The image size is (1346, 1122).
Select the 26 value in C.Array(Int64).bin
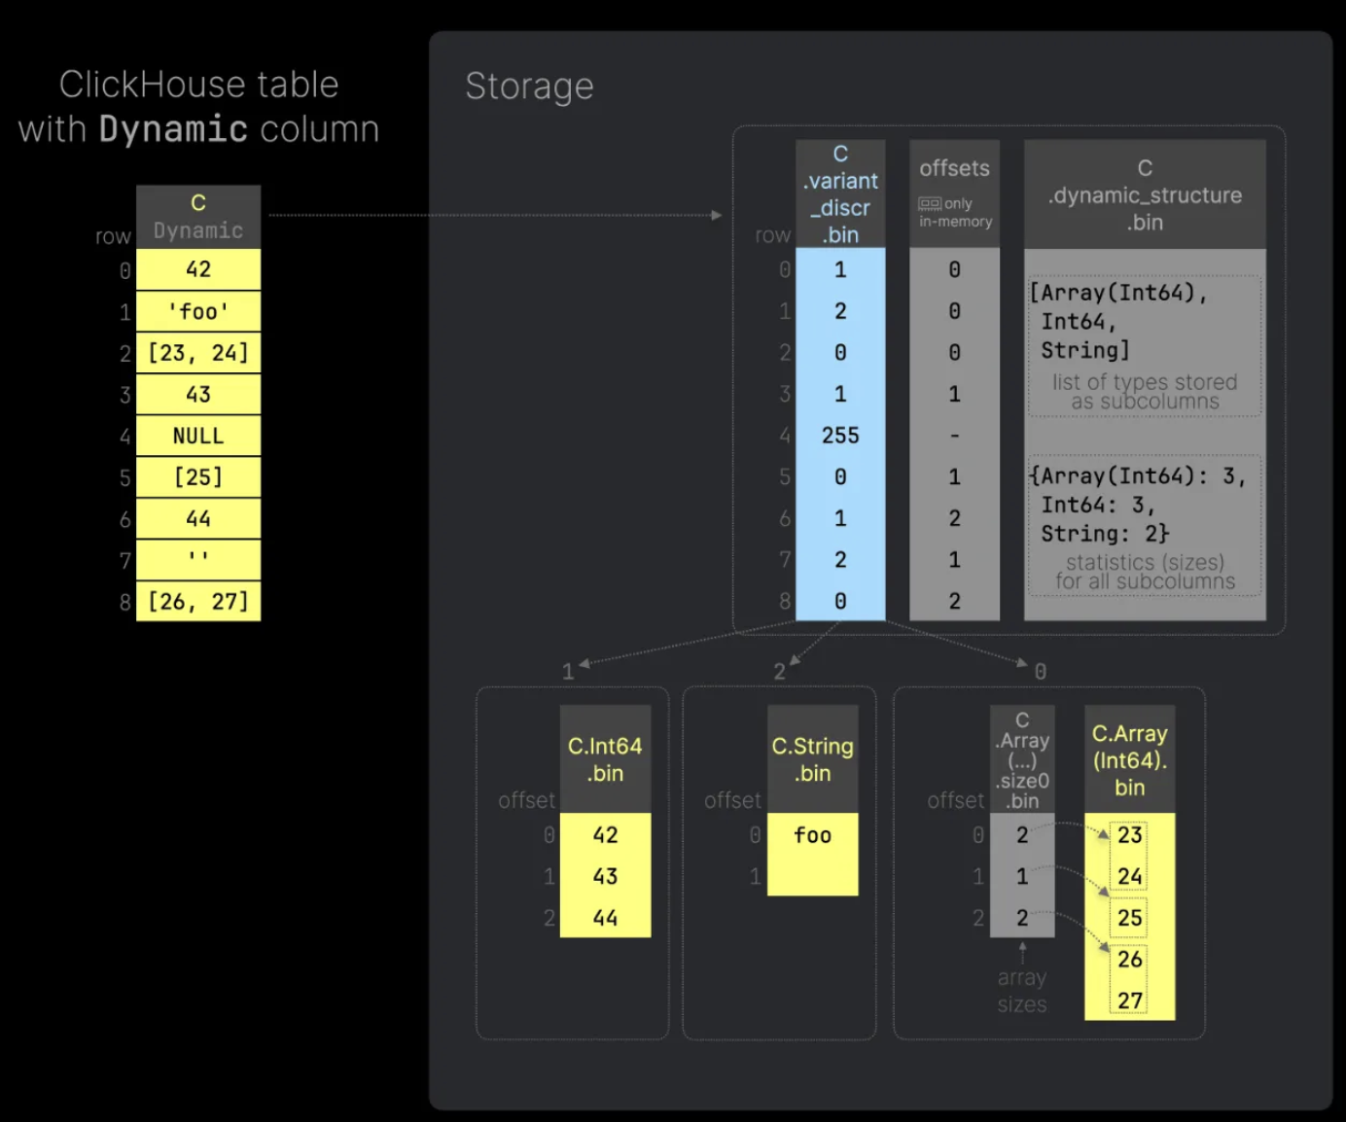click(x=1129, y=960)
